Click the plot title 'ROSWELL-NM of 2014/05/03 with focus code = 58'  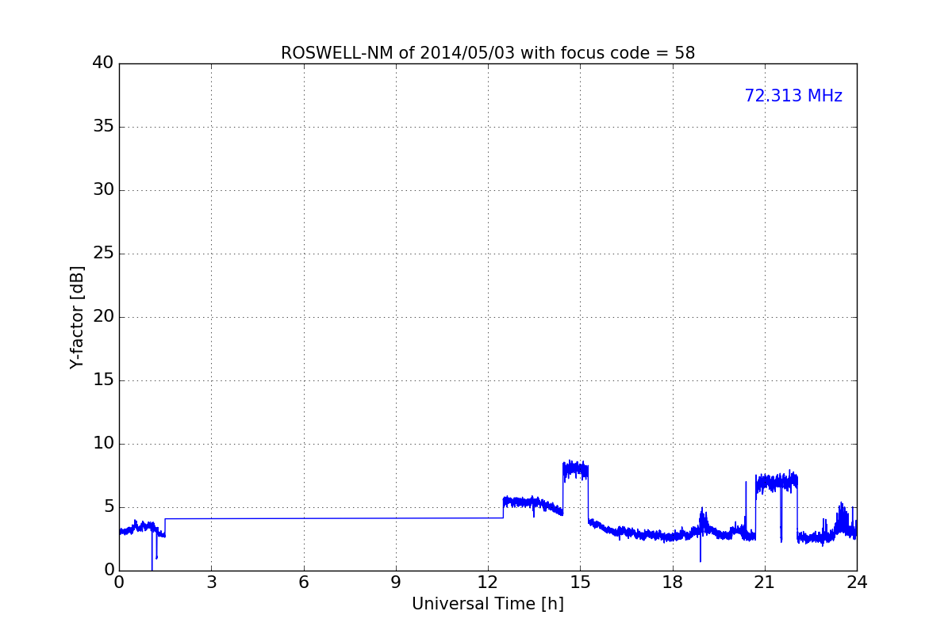[488, 53]
